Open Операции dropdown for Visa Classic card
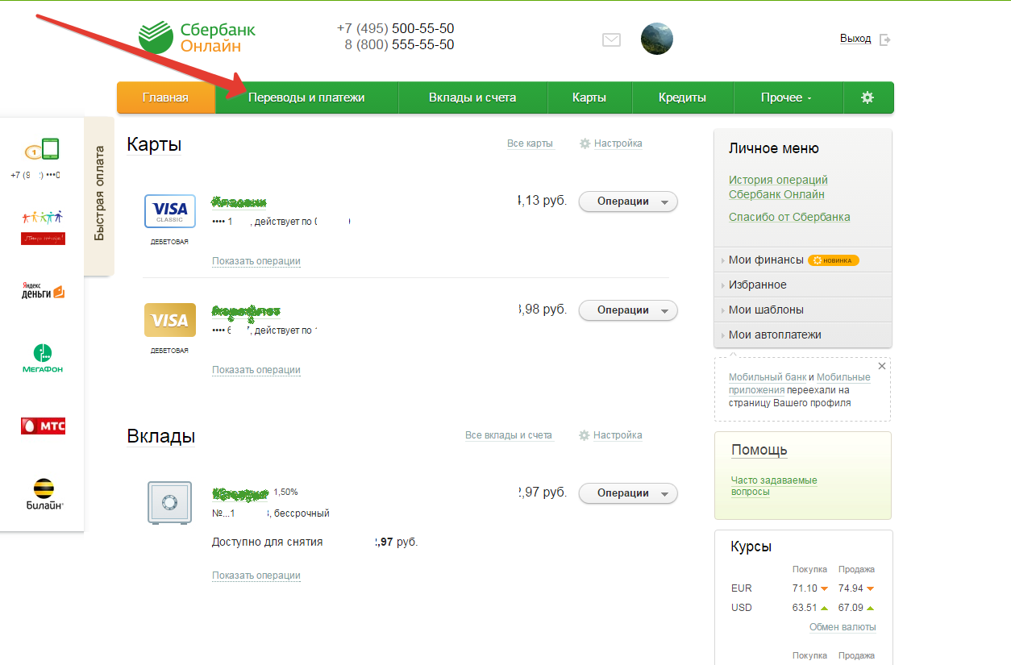 (x=628, y=202)
